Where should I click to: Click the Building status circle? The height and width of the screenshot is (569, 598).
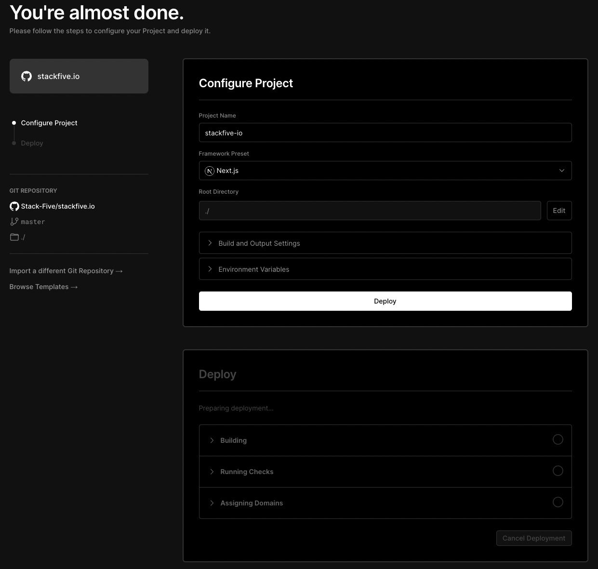558,439
